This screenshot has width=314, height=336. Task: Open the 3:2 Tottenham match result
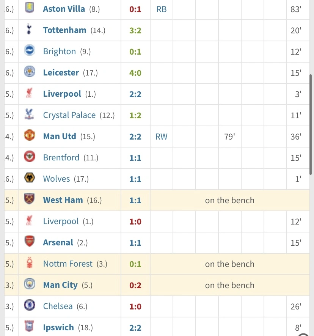click(135, 30)
